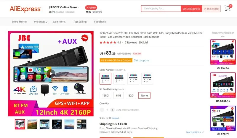Open the shopping cart icon

point(228,8)
